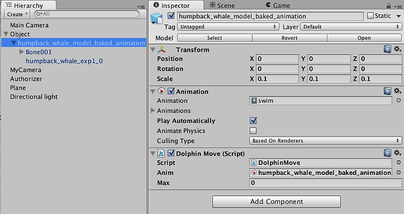Click the Model Select button
The image size is (404, 214).
tap(214, 38)
